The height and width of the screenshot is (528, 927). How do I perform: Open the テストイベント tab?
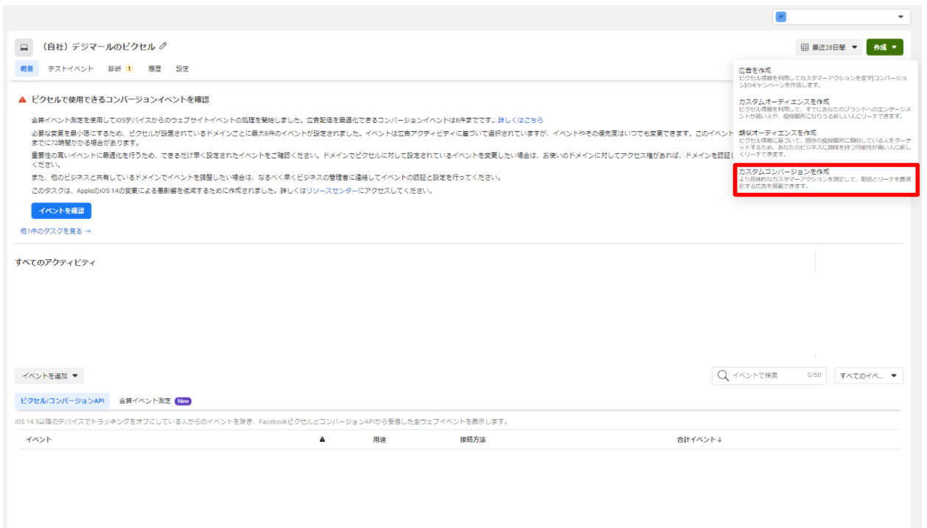(x=71, y=68)
